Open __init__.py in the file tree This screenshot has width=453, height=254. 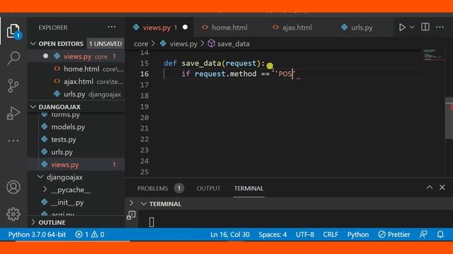(x=76, y=202)
